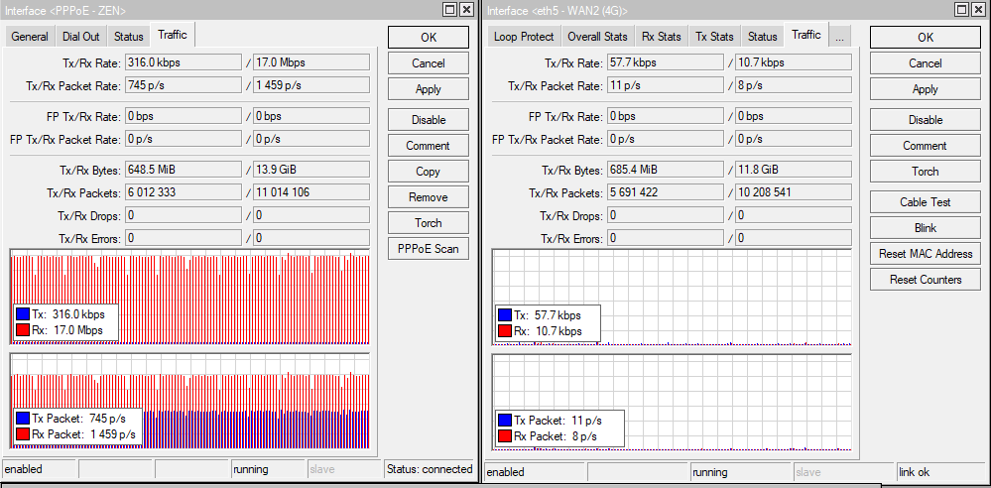Click Tx Bytes field showing 685.4 MiB

(x=666, y=170)
